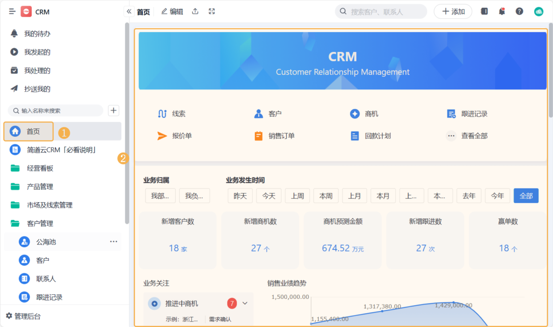Filter by 昨天
This screenshot has width=553, height=327.
pyautogui.click(x=240, y=196)
